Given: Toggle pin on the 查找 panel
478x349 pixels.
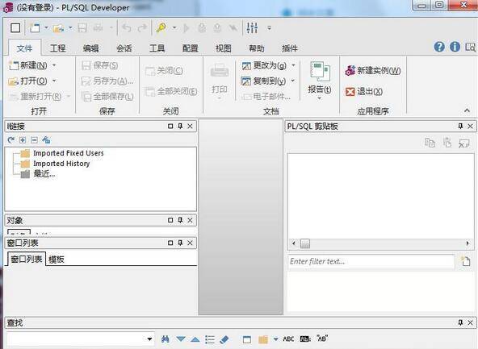Looking at the screenshot, I should [x=460, y=322].
